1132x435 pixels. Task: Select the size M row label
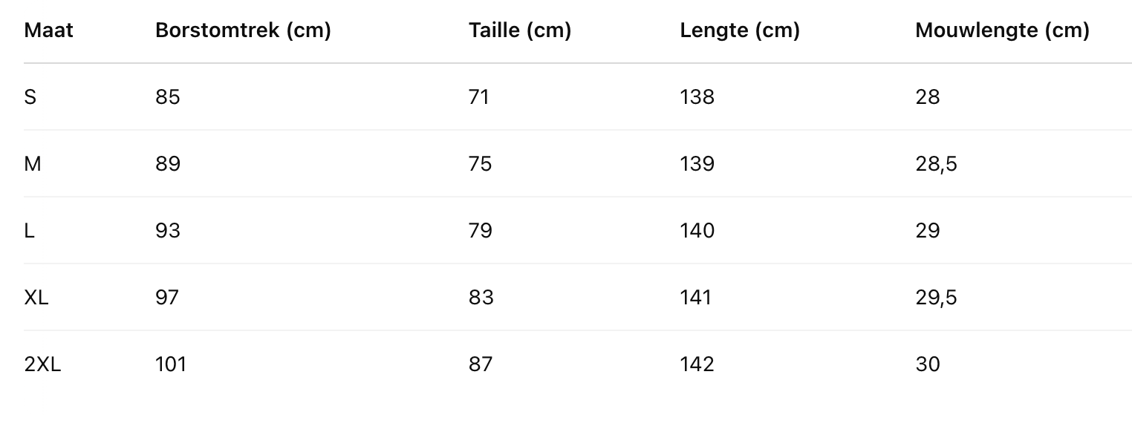click(33, 164)
